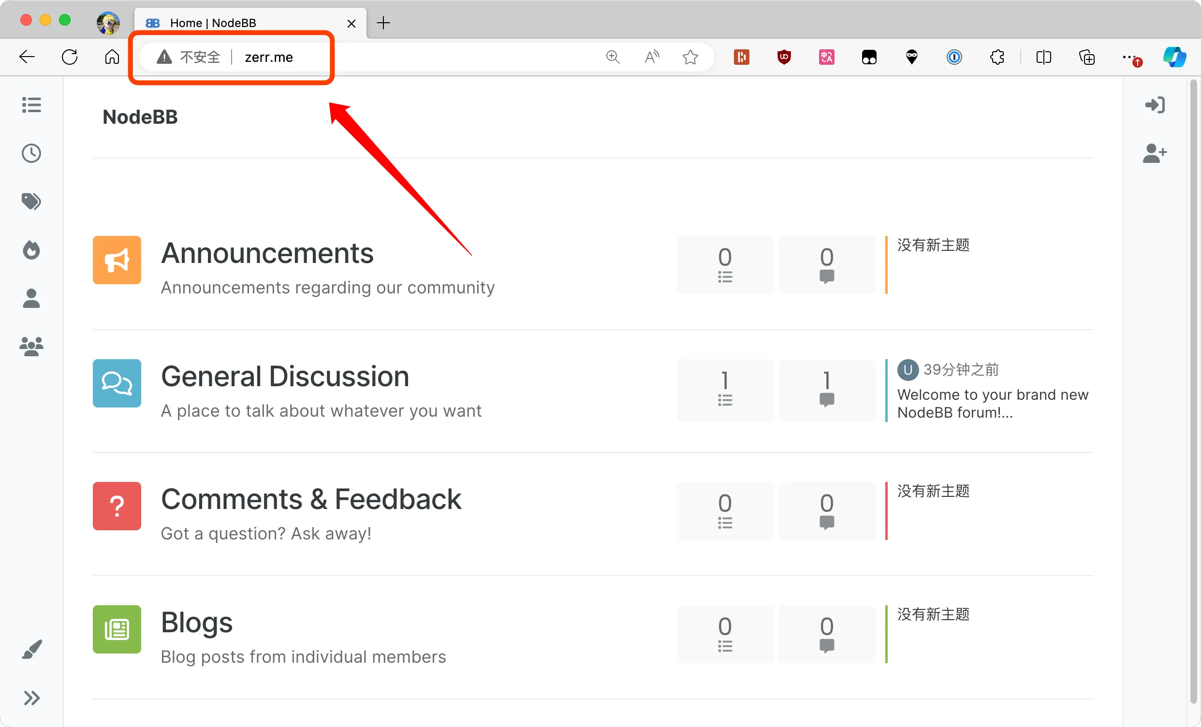Click 'Got a question? Ask away!' description
The height and width of the screenshot is (727, 1201).
coord(266,534)
